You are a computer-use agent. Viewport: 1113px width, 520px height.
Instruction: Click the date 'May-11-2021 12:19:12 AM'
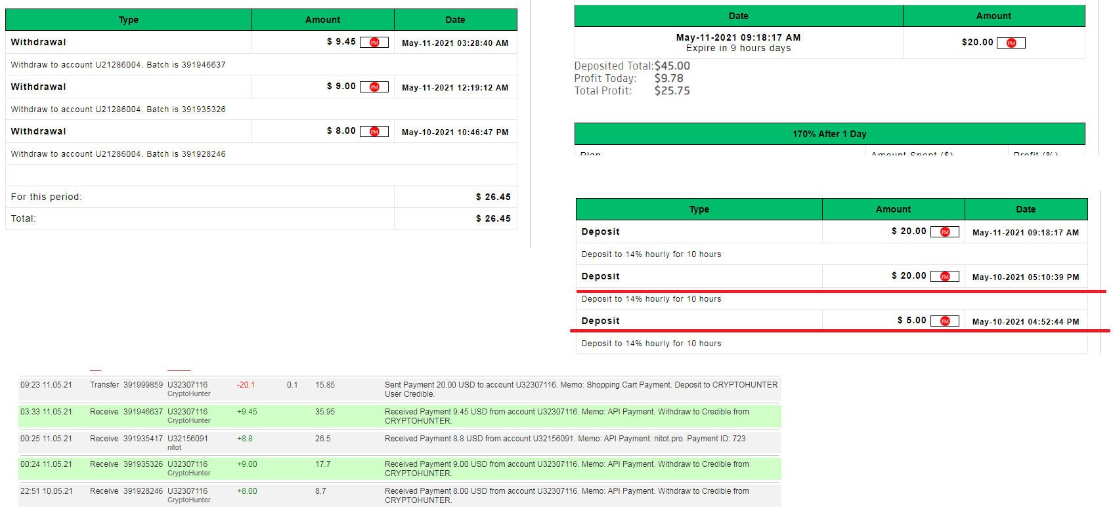[x=455, y=88]
